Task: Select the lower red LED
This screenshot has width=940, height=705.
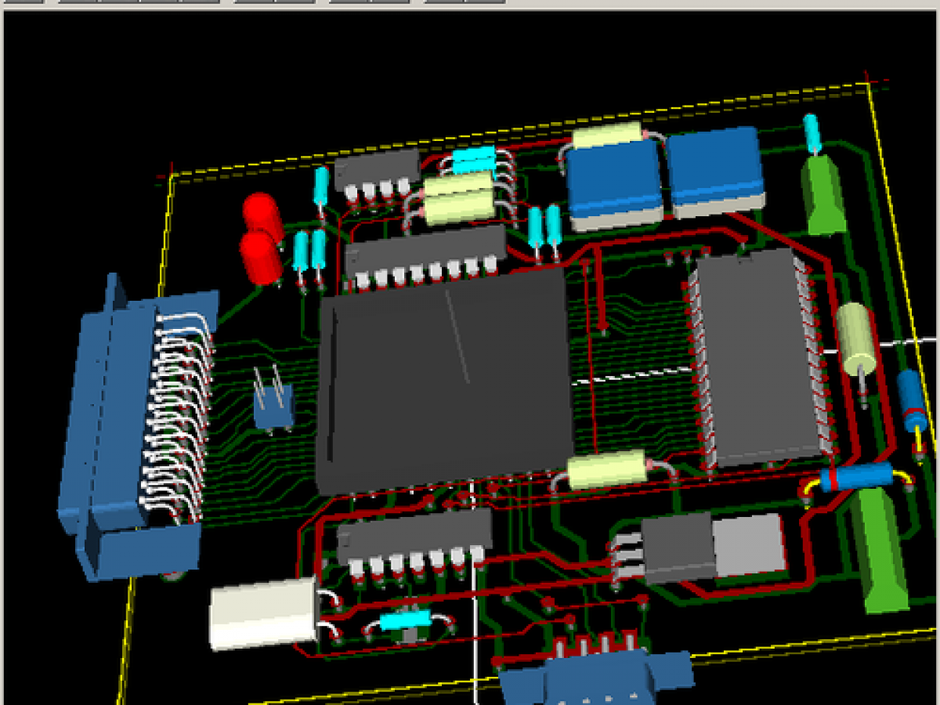Action: (x=261, y=255)
